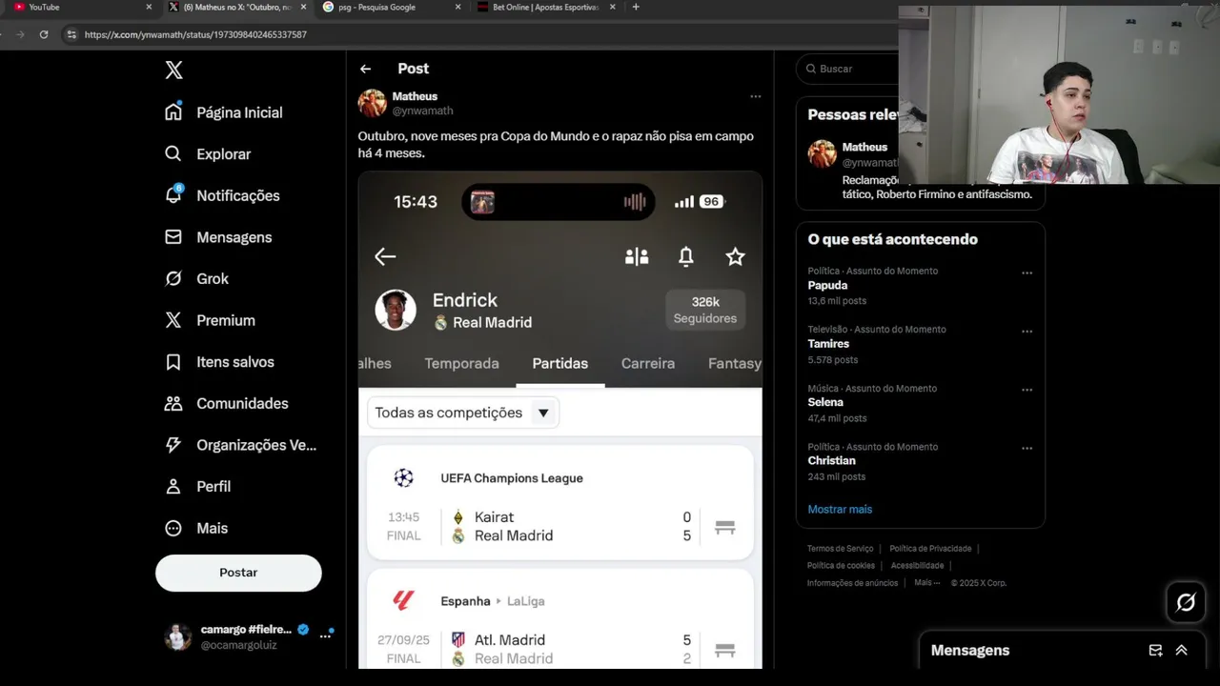Open new browser tab with plus
Screen dimensions: 1220x686
click(636, 7)
